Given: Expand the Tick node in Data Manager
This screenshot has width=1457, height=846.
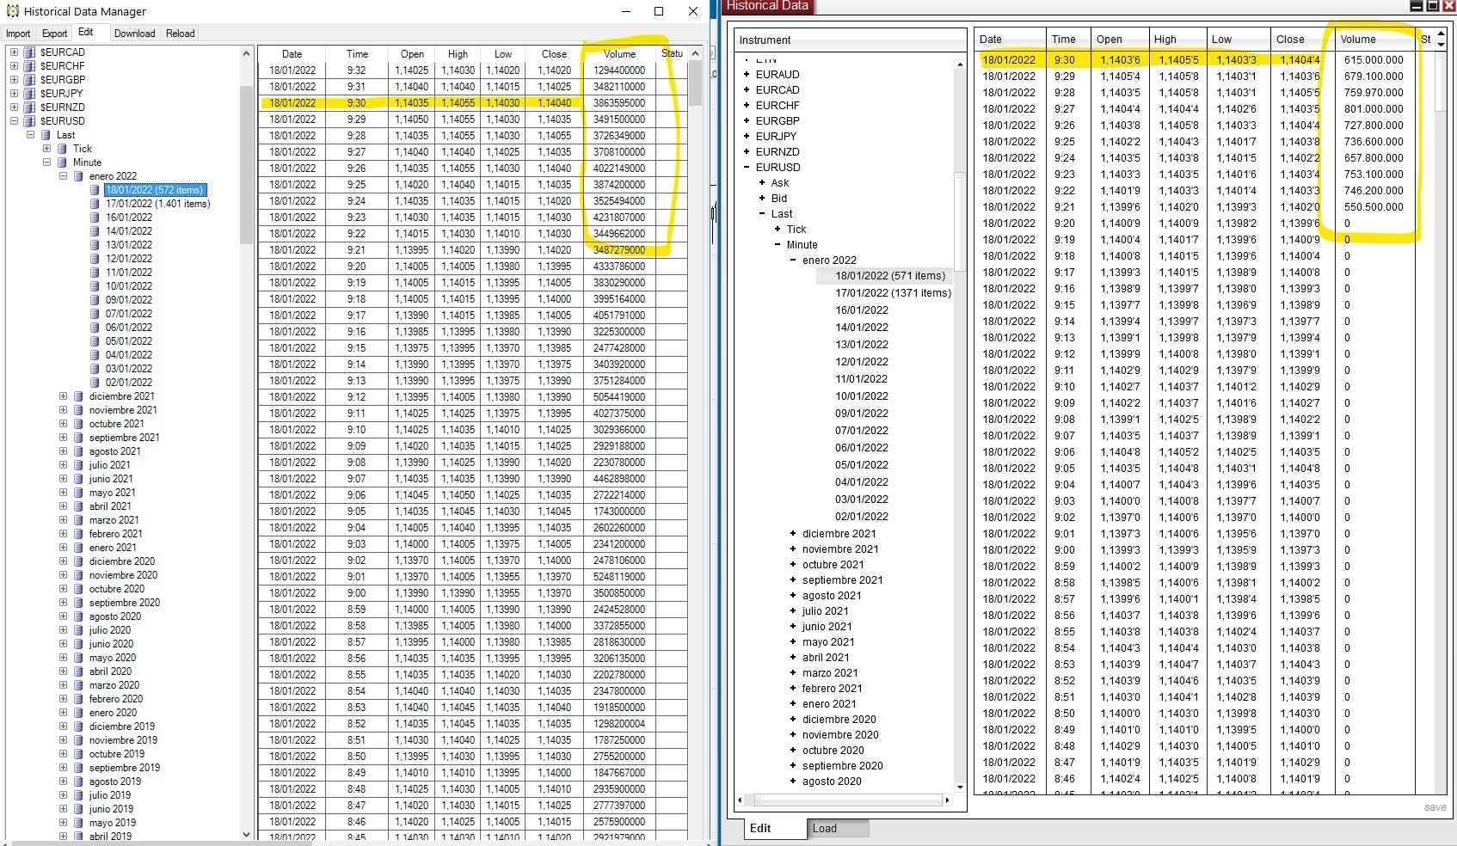Looking at the screenshot, I should (x=46, y=149).
